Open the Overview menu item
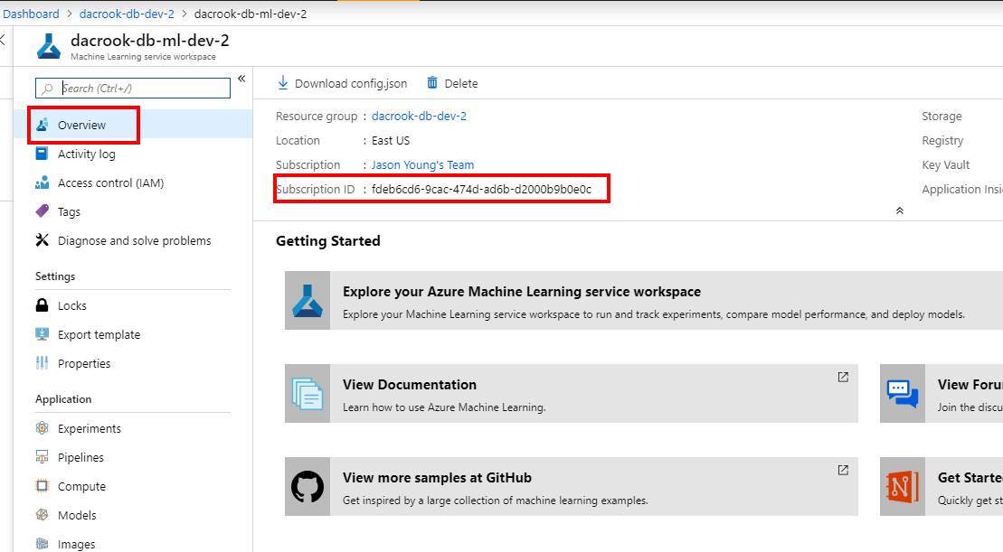 133,125
